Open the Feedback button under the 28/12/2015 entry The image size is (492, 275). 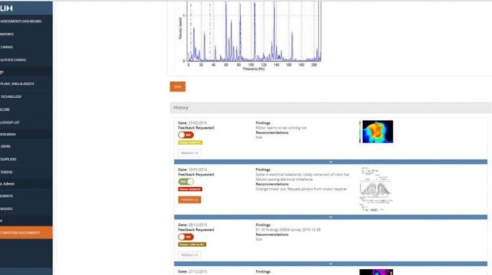pyautogui.click(x=190, y=255)
